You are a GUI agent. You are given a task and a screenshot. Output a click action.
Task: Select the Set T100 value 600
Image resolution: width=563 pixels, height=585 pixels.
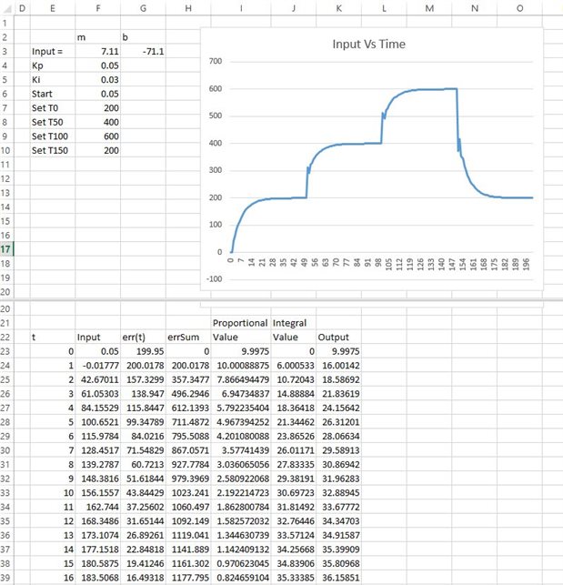coord(97,136)
